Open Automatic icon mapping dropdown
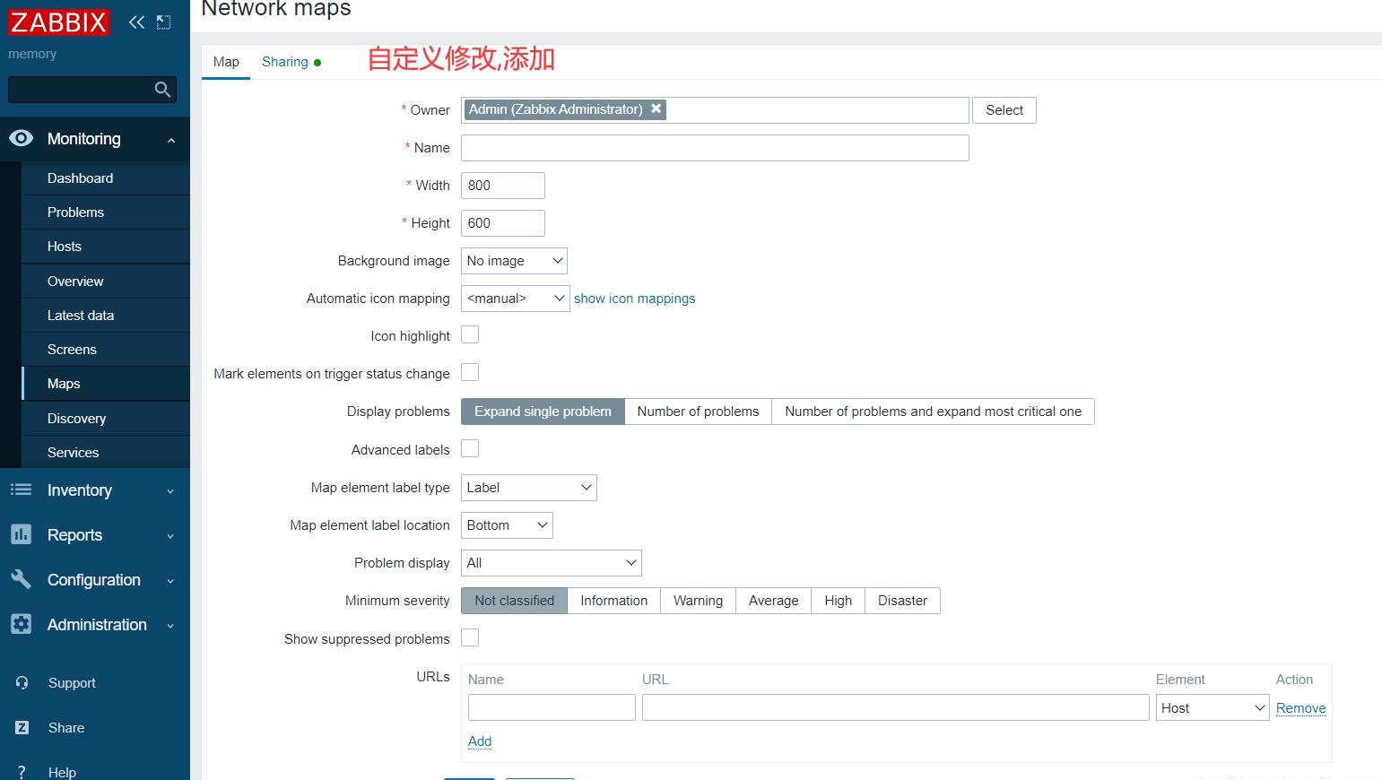Image resolution: width=1382 pixels, height=780 pixels. tap(515, 299)
